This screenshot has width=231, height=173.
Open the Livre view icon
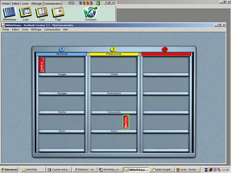42,12
